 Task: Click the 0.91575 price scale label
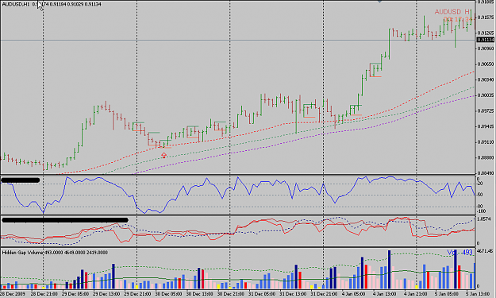[486, 17]
